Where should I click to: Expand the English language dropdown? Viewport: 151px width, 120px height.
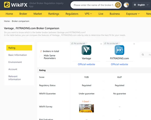147,5
